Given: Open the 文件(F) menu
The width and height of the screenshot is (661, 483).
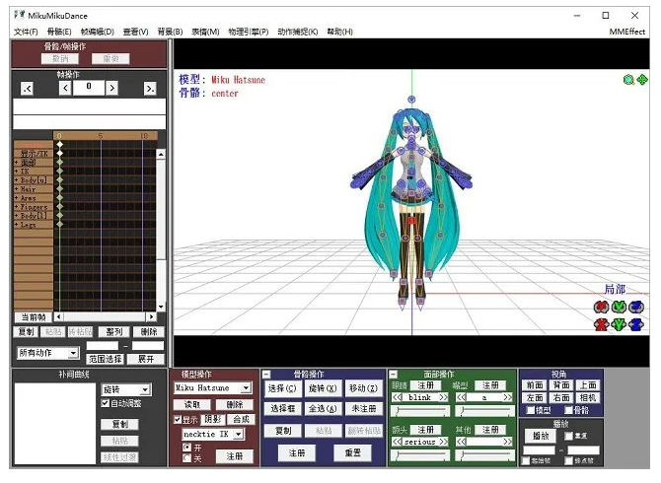Looking at the screenshot, I should click(x=26, y=32).
